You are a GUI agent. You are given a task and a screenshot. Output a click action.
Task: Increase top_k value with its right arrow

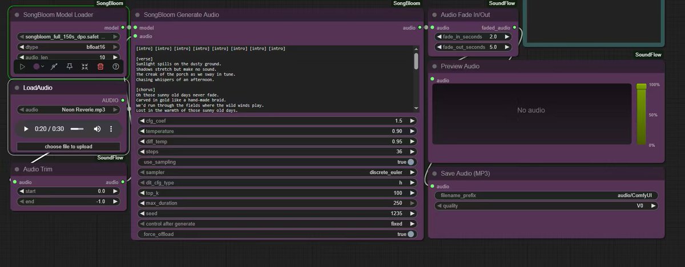(412, 193)
